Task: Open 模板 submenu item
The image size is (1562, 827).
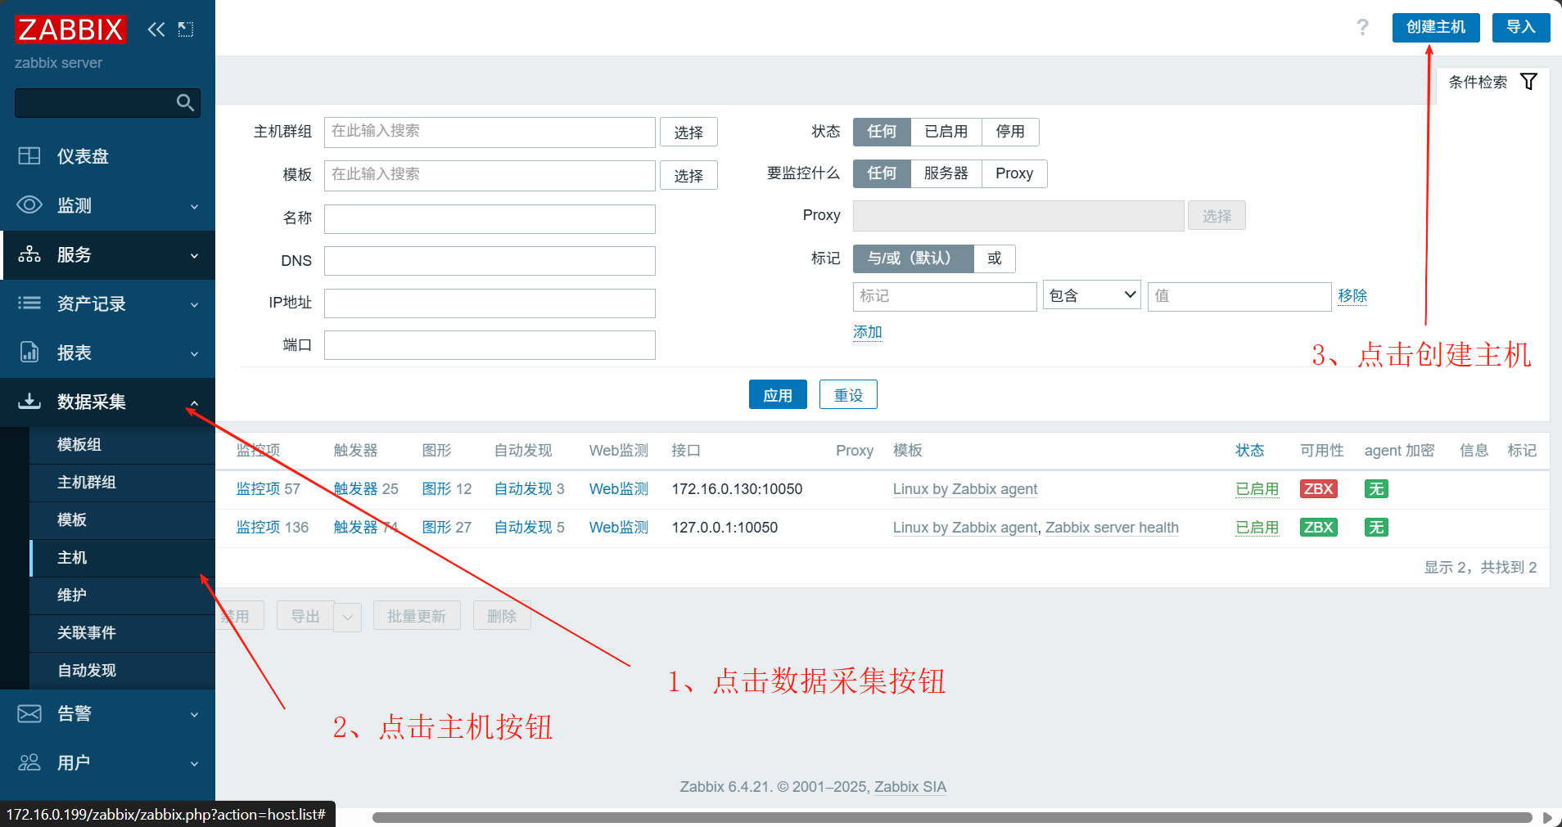Action: tap(122, 519)
